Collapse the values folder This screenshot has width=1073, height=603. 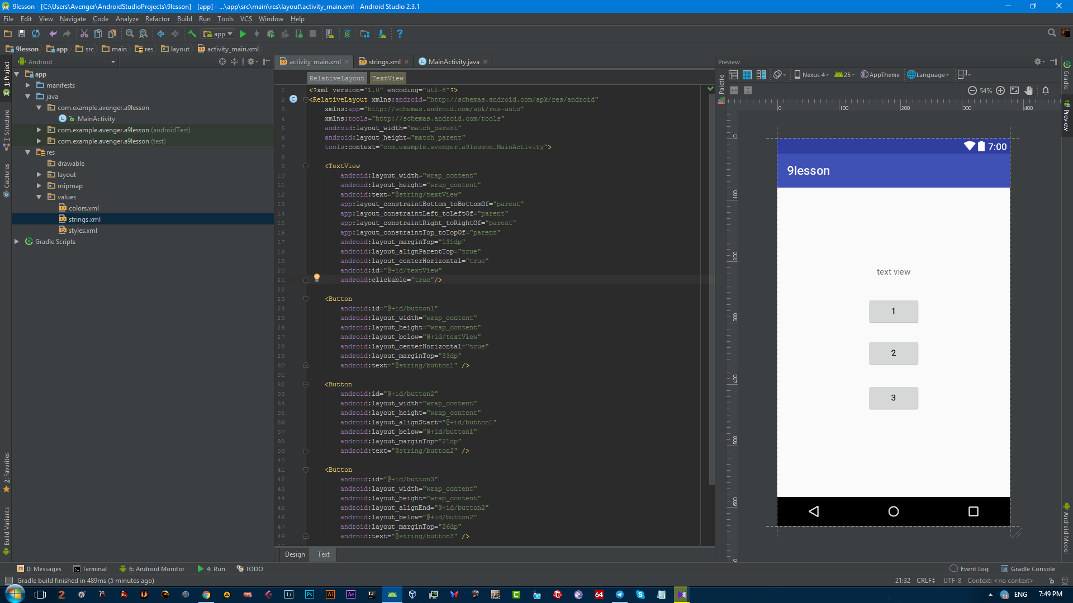pos(39,197)
